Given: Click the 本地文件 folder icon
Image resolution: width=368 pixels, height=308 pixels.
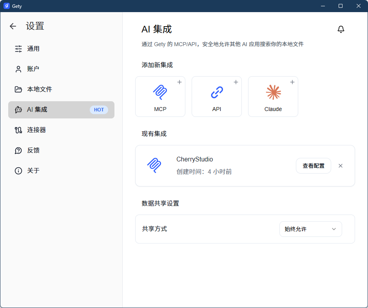Looking at the screenshot, I should tap(18, 90).
